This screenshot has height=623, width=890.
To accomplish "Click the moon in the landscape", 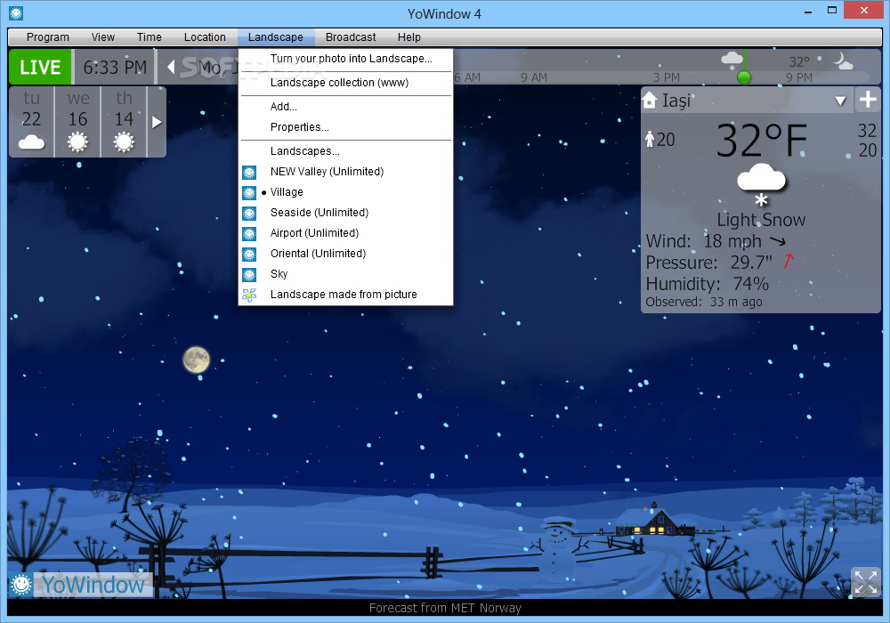I will (x=197, y=360).
